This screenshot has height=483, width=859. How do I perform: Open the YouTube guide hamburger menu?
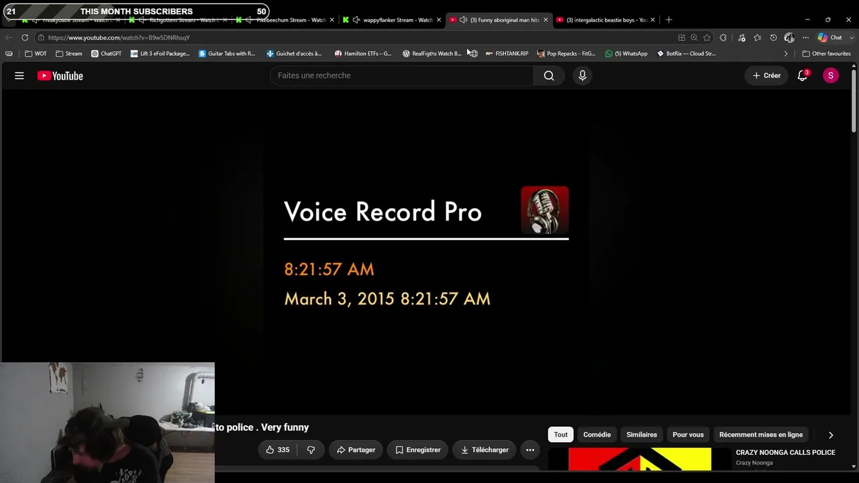coord(19,76)
